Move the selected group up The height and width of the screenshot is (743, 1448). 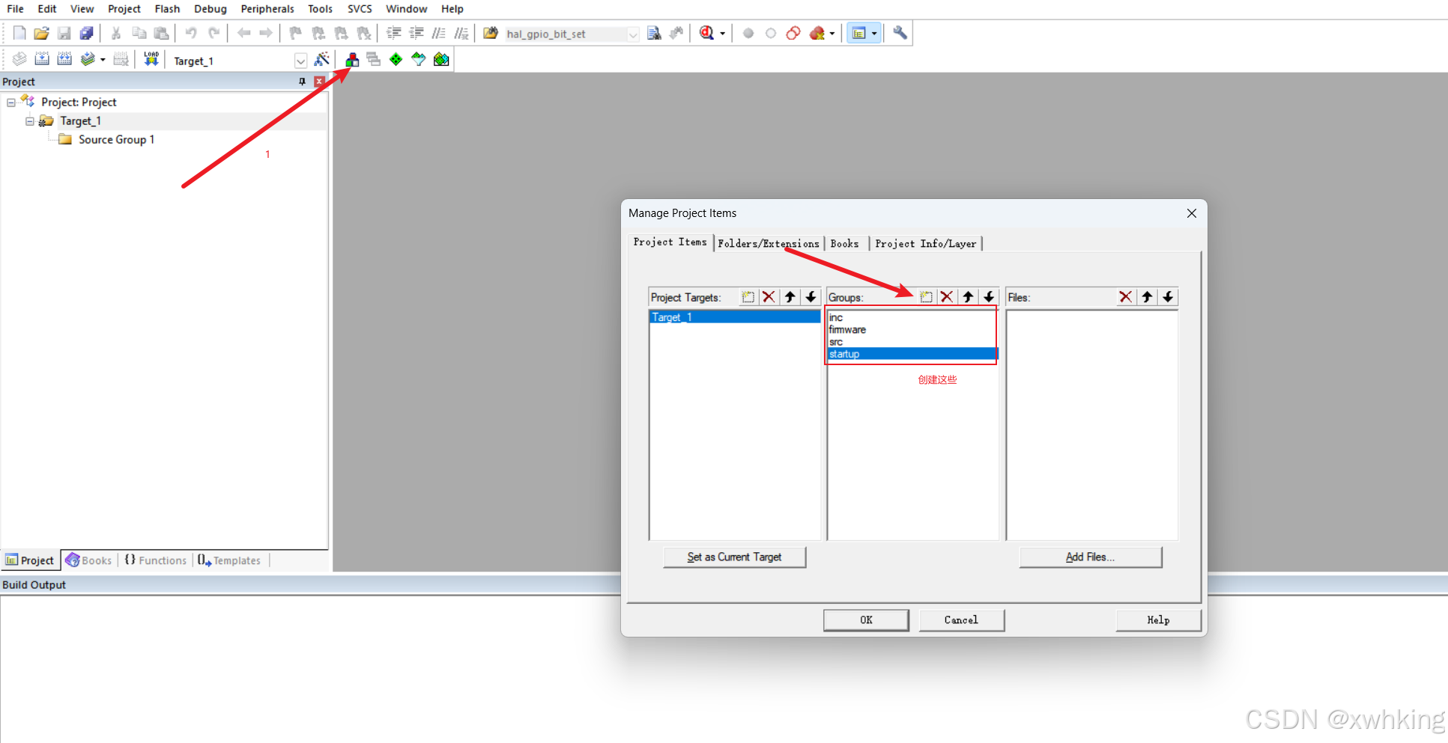(x=968, y=297)
